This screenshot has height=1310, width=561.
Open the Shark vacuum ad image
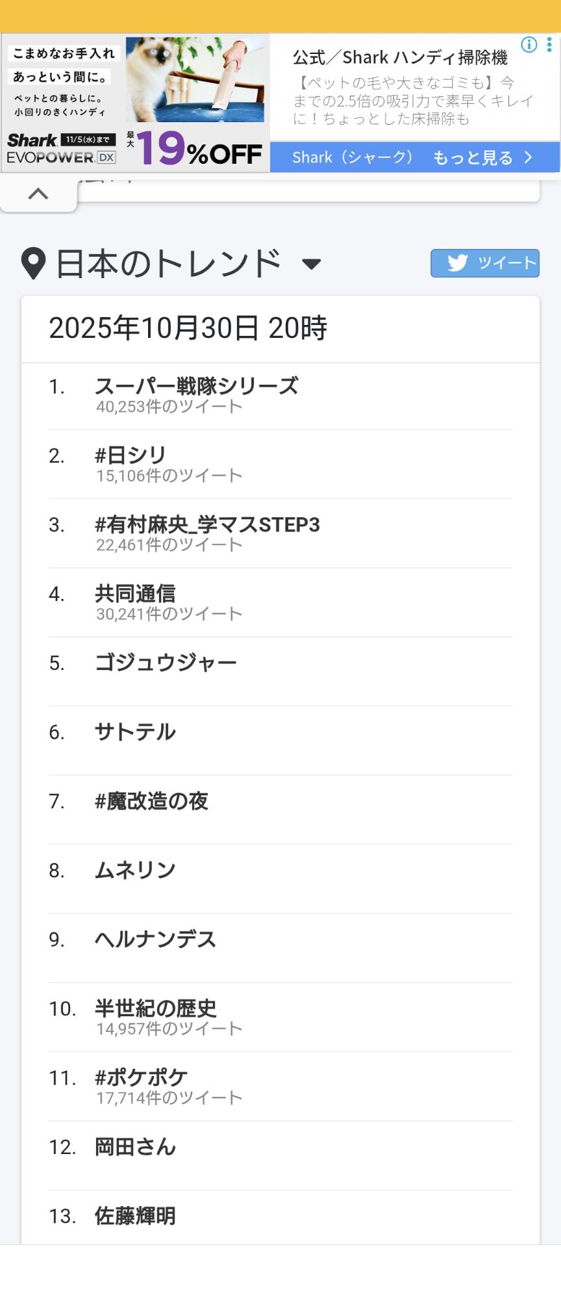pyautogui.click(x=134, y=103)
